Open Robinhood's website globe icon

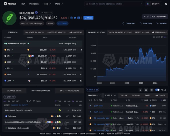(x=71, y=18)
